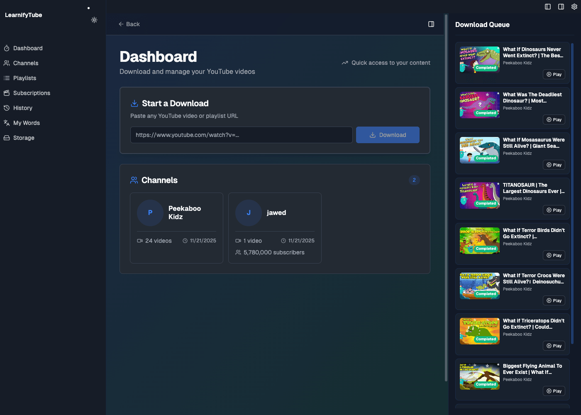Collapse the Download Queue panel
Screen dimensions: 581x415
click(x=431, y=24)
